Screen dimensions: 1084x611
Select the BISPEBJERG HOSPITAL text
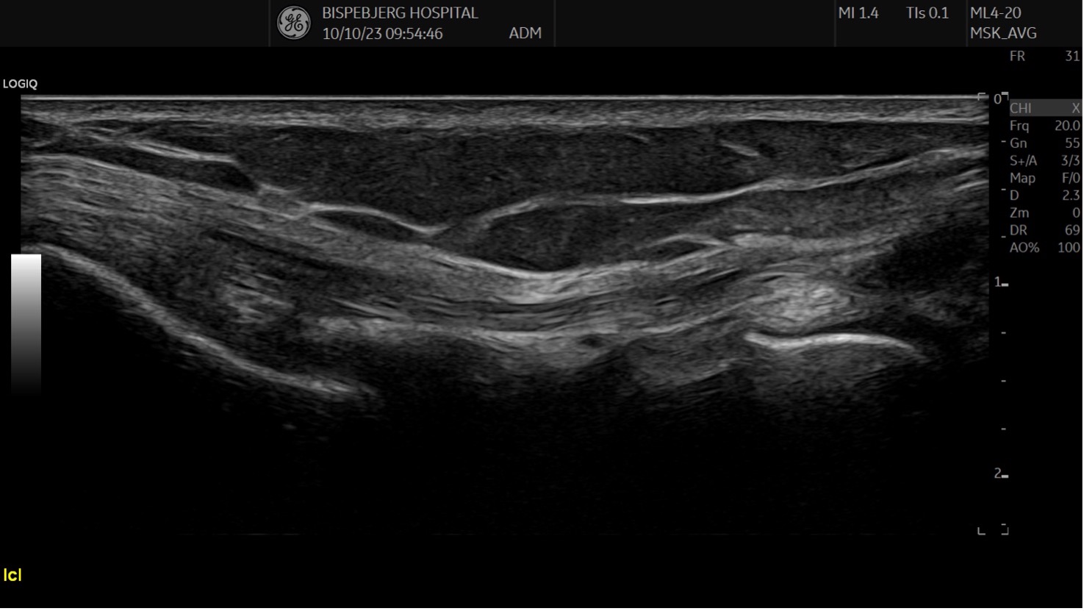pos(400,13)
